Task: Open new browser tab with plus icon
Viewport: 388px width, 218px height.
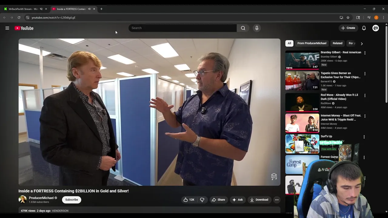Action: coord(101,9)
